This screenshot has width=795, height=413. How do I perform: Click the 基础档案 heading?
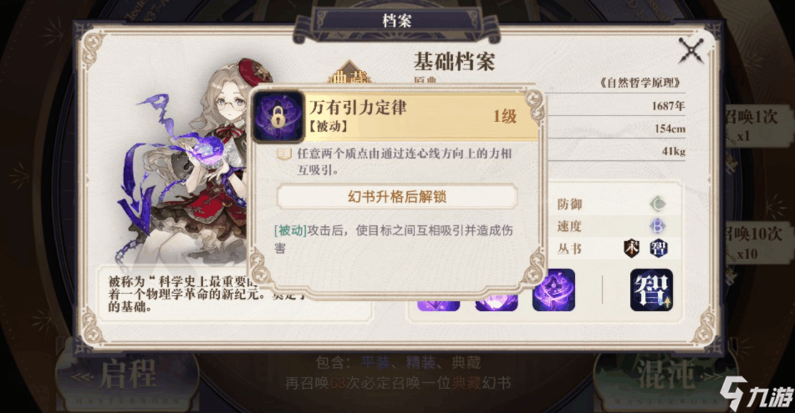tap(454, 62)
